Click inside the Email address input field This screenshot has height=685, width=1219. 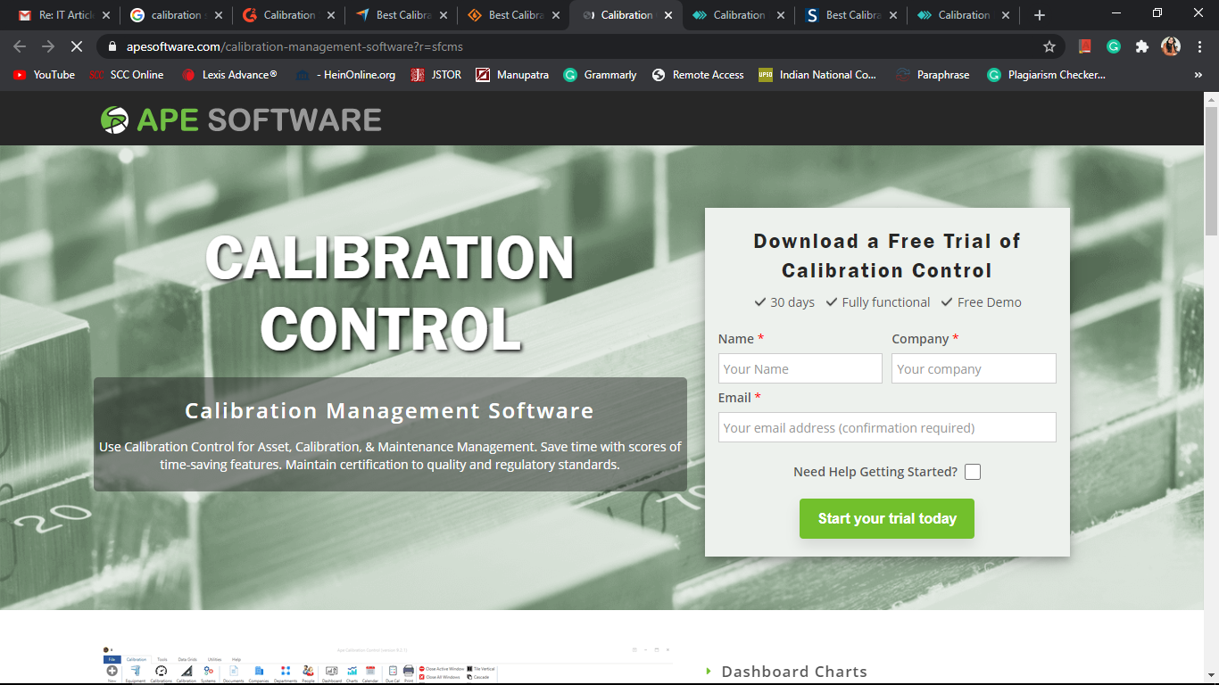tap(886, 427)
